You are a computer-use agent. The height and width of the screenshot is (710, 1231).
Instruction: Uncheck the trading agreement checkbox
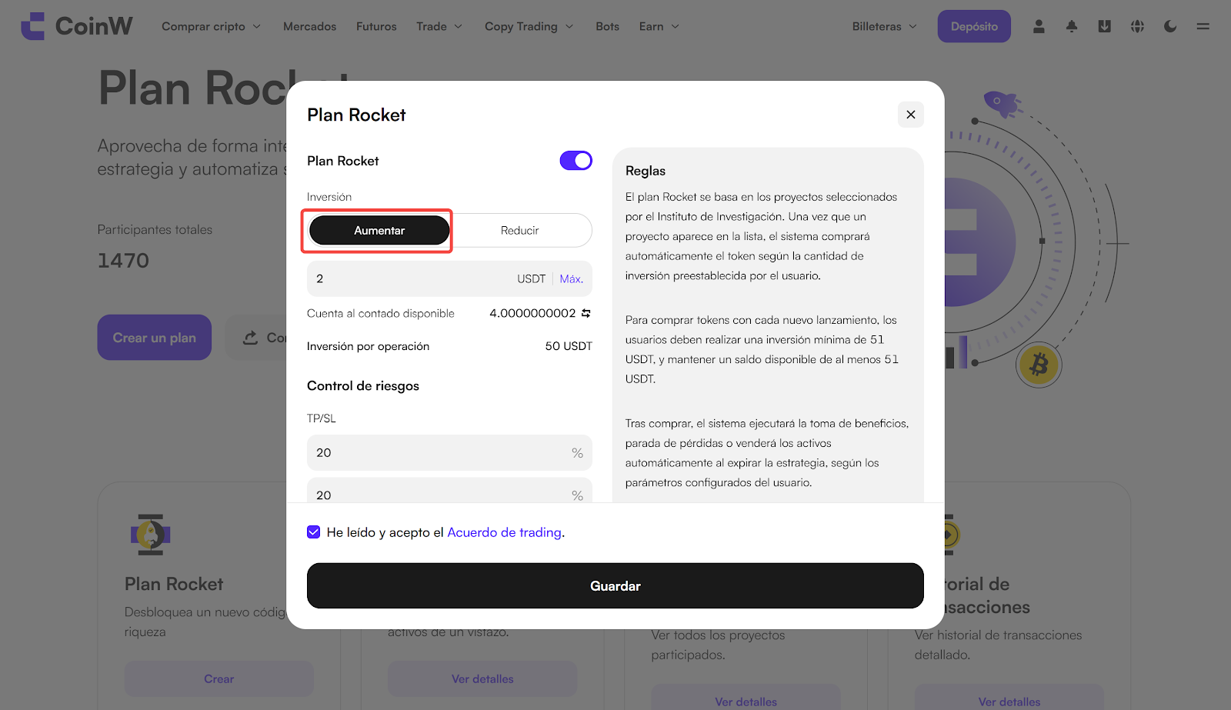coord(314,532)
